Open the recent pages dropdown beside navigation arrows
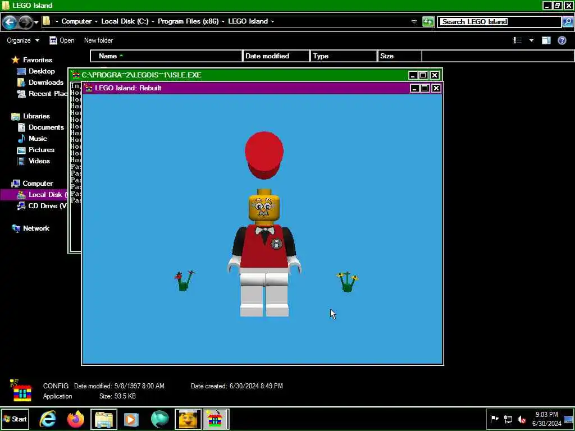The height and width of the screenshot is (431, 575). click(x=36, y=22)
